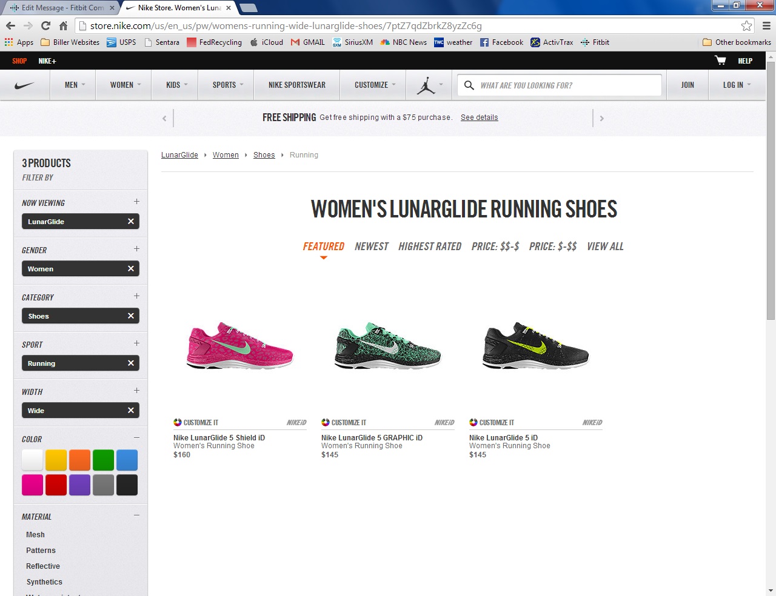Open the Jordan Jumpman brand menu
Viewport: 776px width, 596px height.
(426, 85)
